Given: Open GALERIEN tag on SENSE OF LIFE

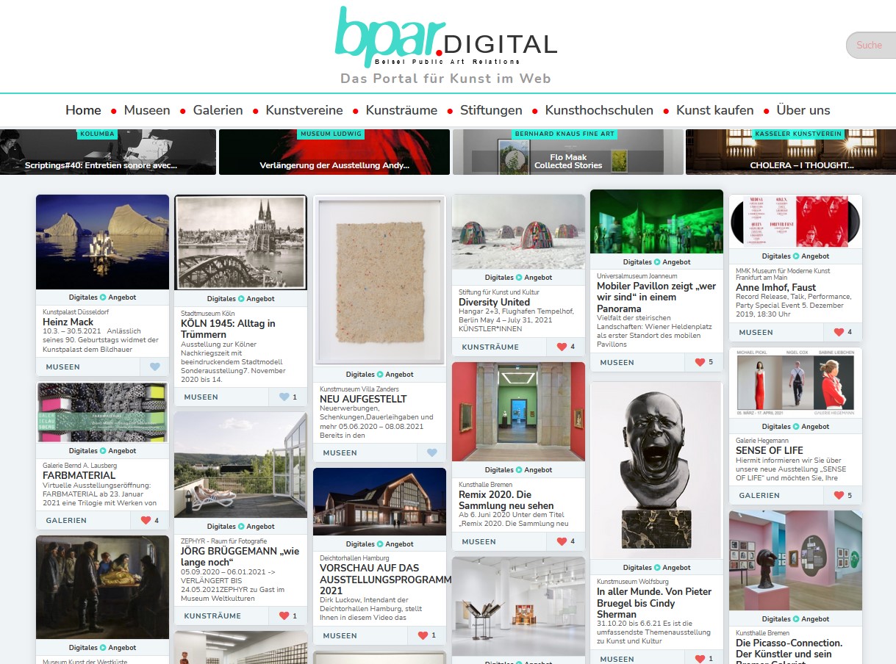Looking at the screenshot, I should coord(759,495).
